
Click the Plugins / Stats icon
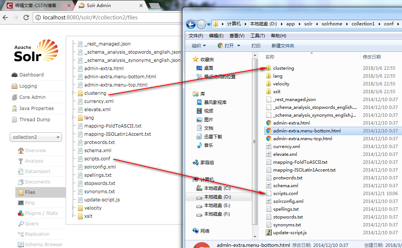(21, 213)
